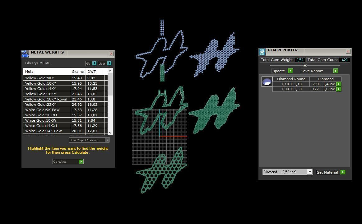Select White Gold:14KX1 row
This screenshot has width=362, height=224.
[65, 126]
